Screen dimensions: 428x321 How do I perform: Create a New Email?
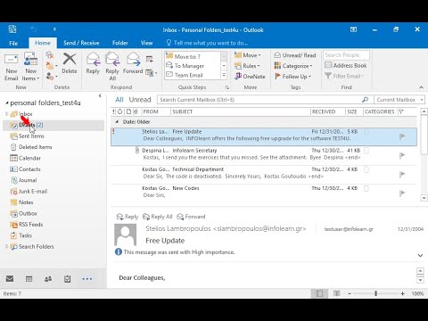pyautogui.click(x=12, y=67)
